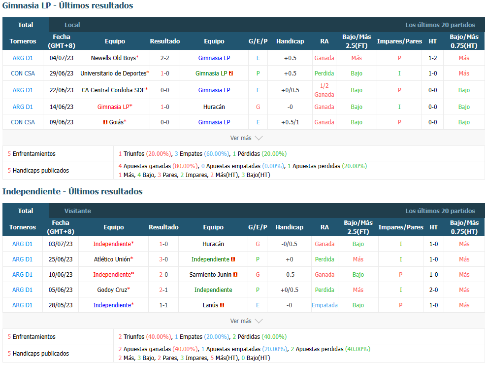Click 1-2 HT score in Newells row
Screen dimensions: 487x365
(433, 58)
